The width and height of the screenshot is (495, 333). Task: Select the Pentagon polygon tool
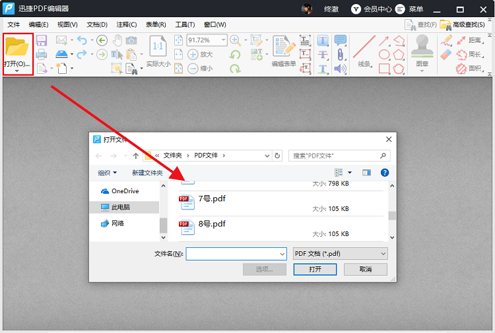(399, 54)
